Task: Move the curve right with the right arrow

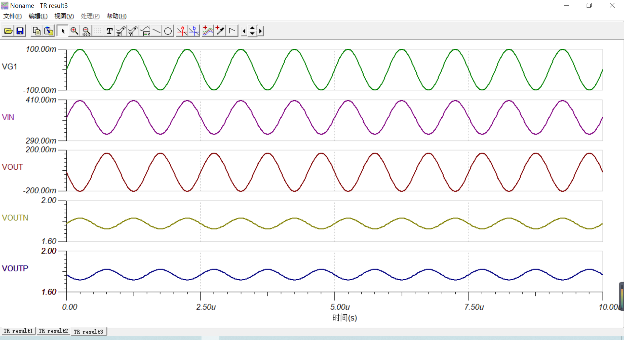Action: [x=260, y=31]
